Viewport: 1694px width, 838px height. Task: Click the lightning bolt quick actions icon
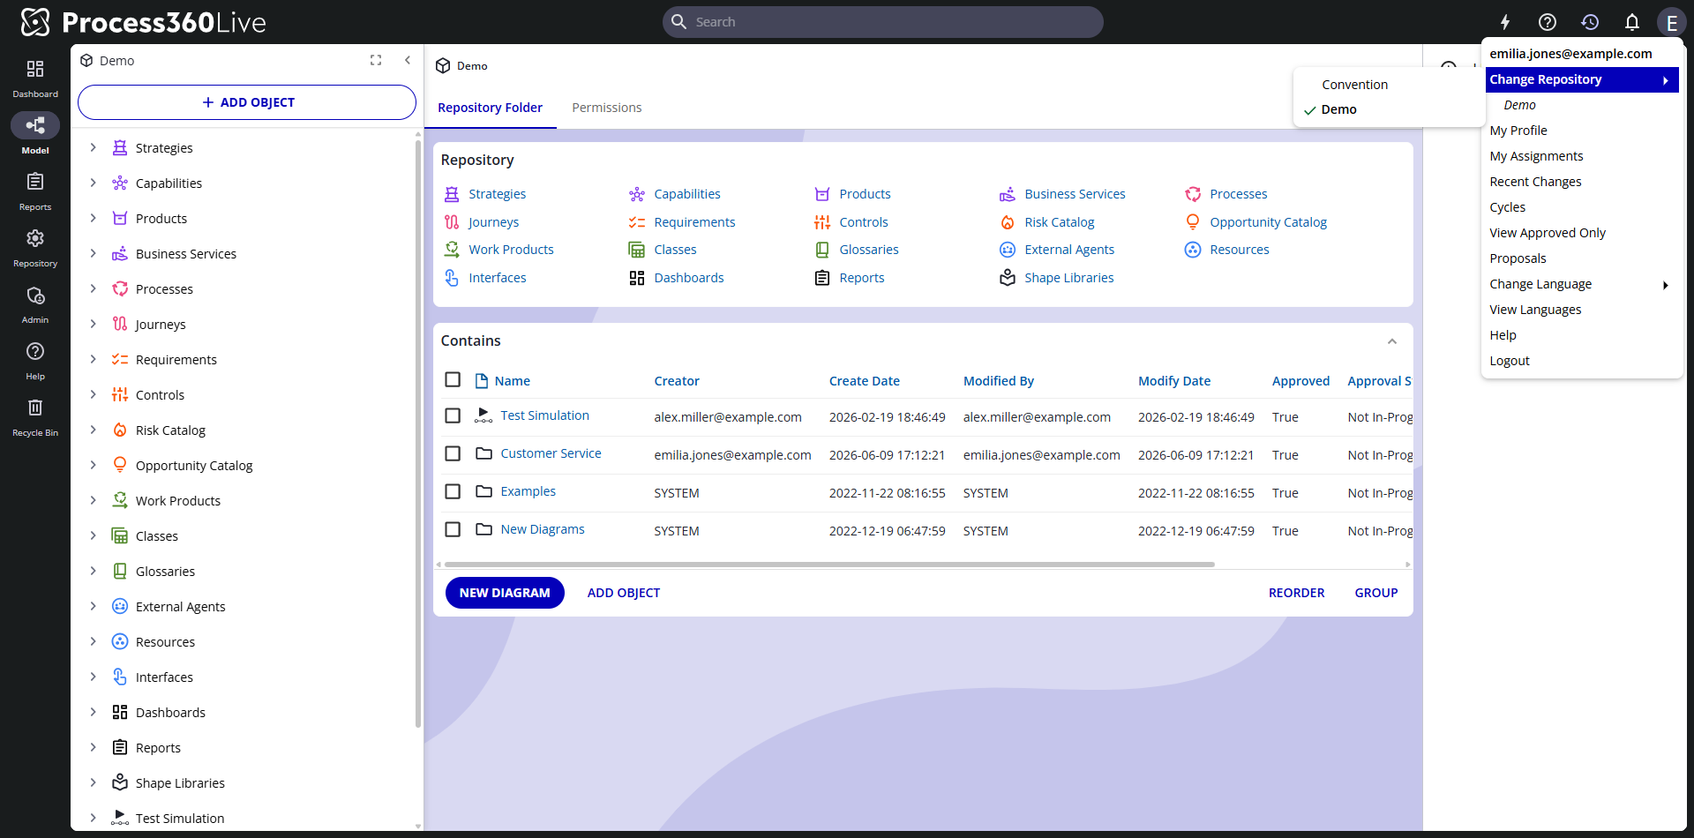(1505, 22)
